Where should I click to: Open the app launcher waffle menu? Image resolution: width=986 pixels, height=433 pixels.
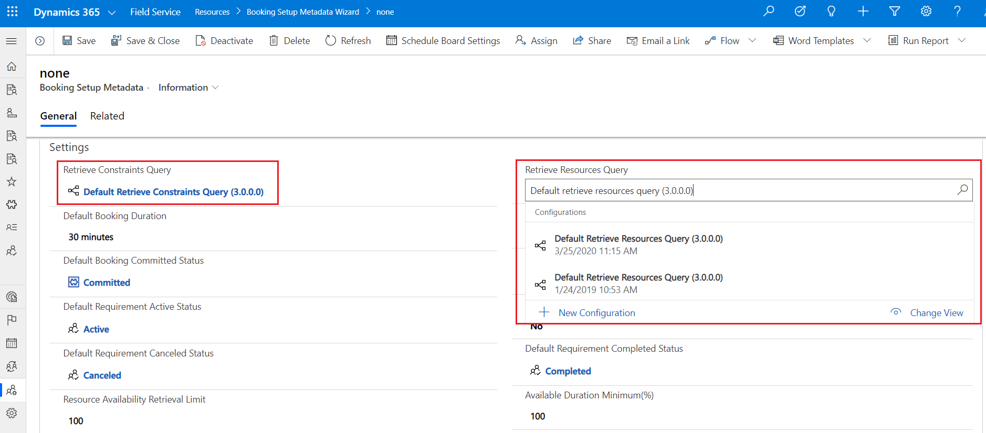click(x=12, y=12)
